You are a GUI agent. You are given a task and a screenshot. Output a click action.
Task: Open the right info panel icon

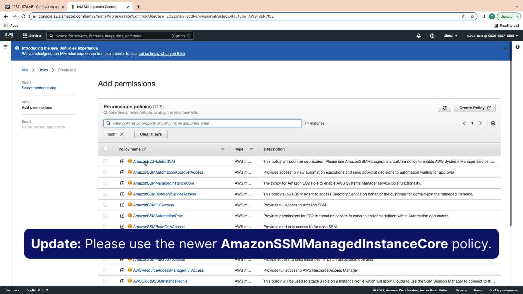coord(517,47)
